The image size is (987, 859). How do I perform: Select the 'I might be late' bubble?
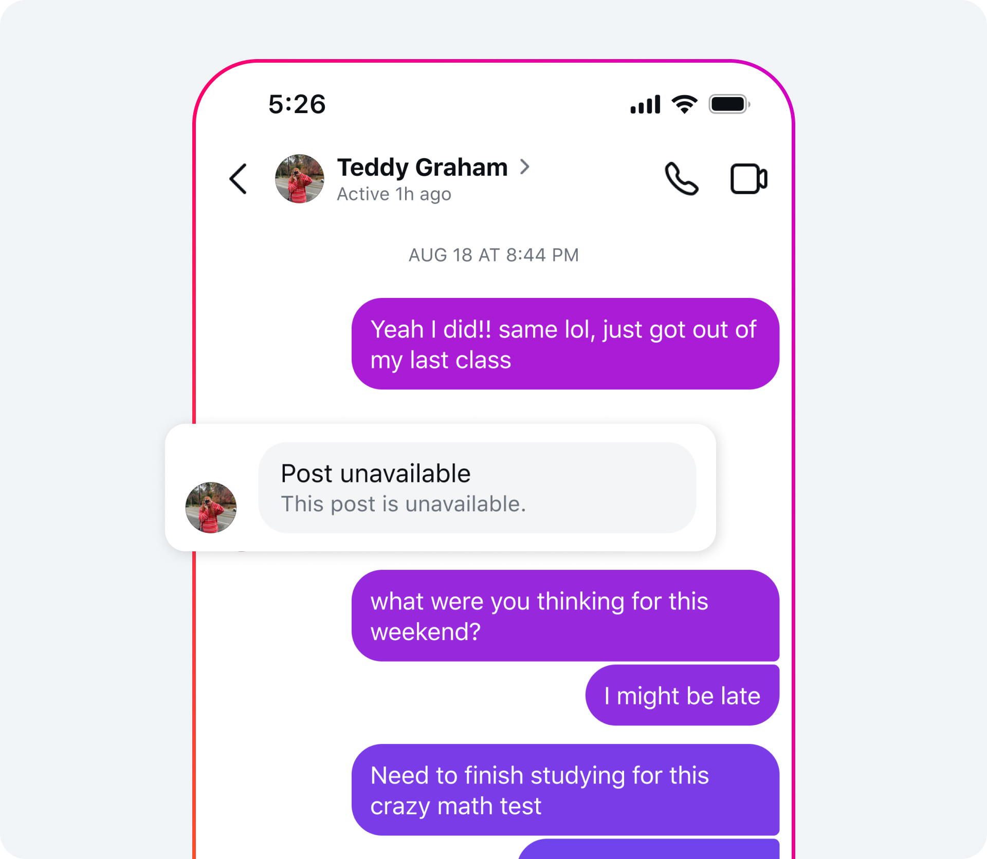[x=682, y=695]
